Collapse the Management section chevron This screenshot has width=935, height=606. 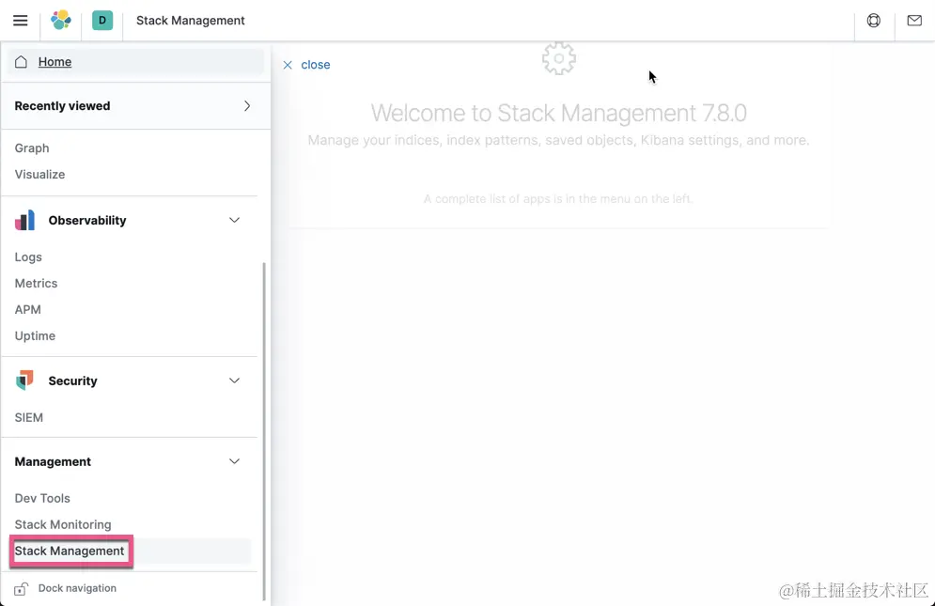[234, 461]
